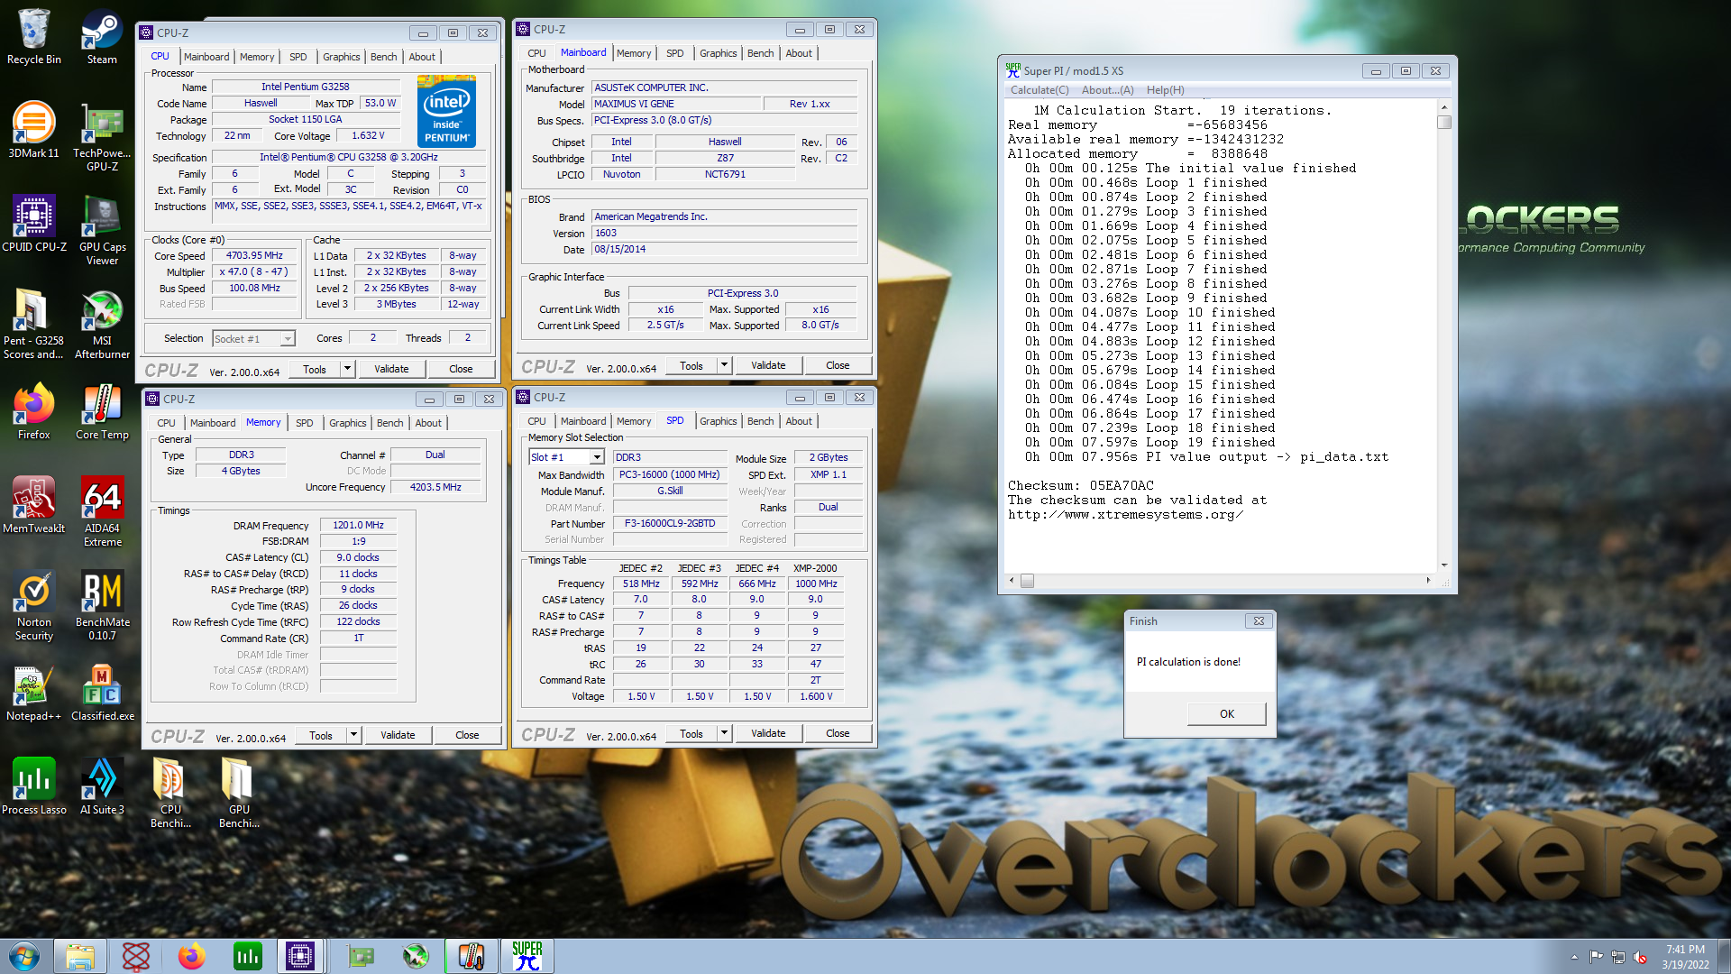Open CPUID CPU-Z desktop shortcut
This screenshot has height=974, width=1731.
[34, 224]
